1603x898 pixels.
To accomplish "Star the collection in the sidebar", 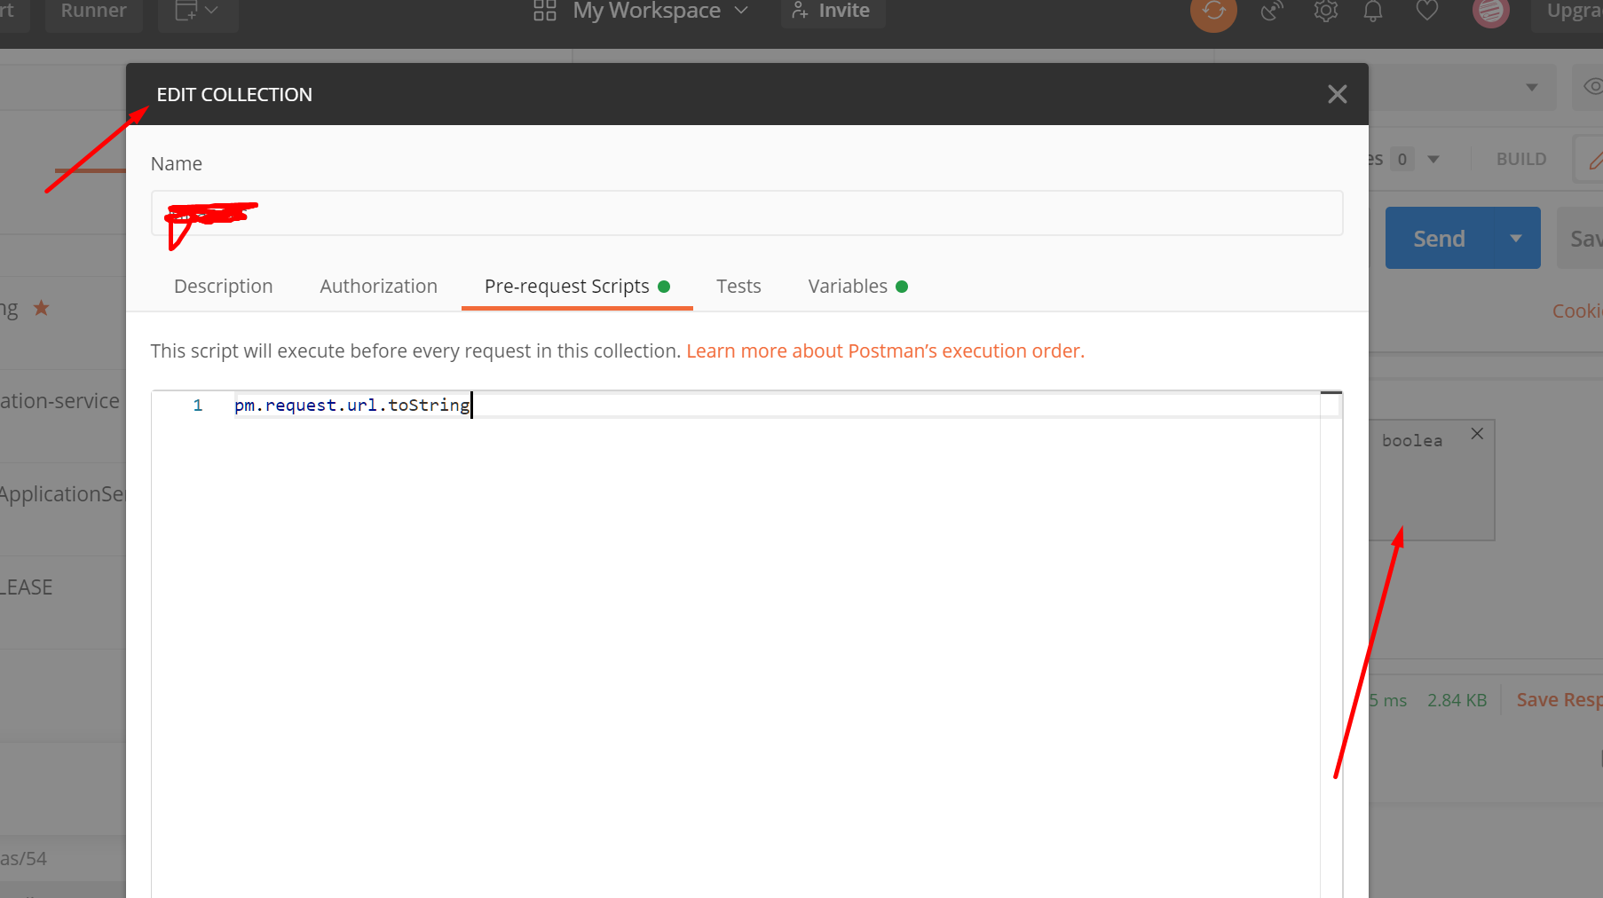I will coord(41,307).
